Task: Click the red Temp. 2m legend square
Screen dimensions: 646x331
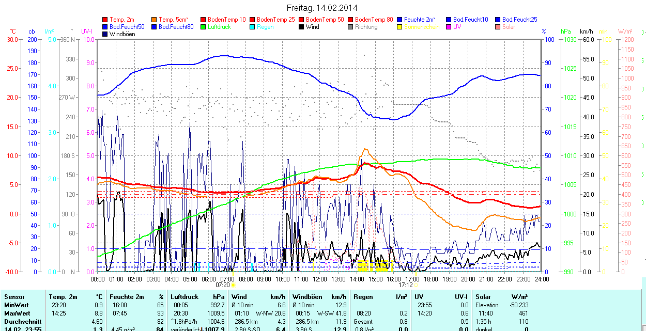Action: (x=105, y=20)
